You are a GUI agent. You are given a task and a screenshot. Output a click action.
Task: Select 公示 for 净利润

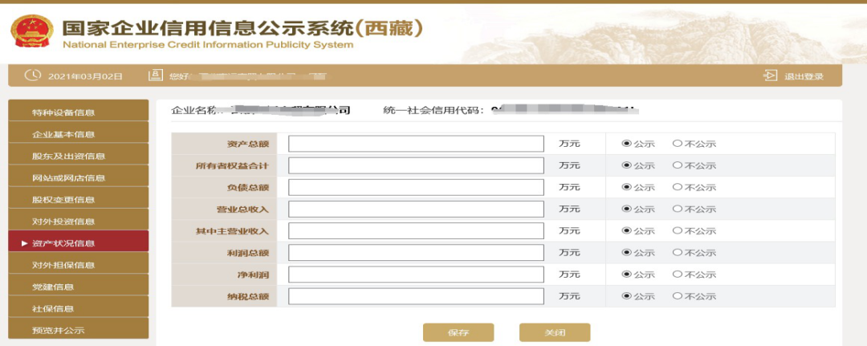(626, 274)
